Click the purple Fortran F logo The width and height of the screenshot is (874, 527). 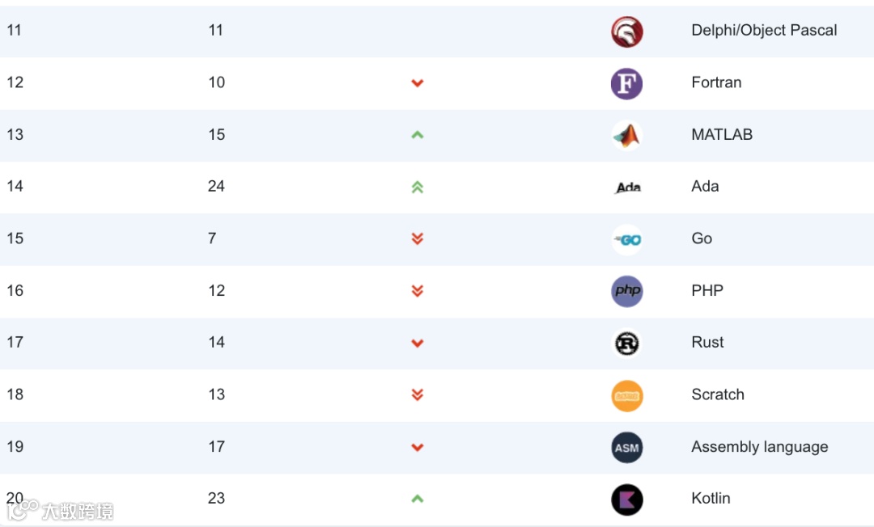[626, 83]
